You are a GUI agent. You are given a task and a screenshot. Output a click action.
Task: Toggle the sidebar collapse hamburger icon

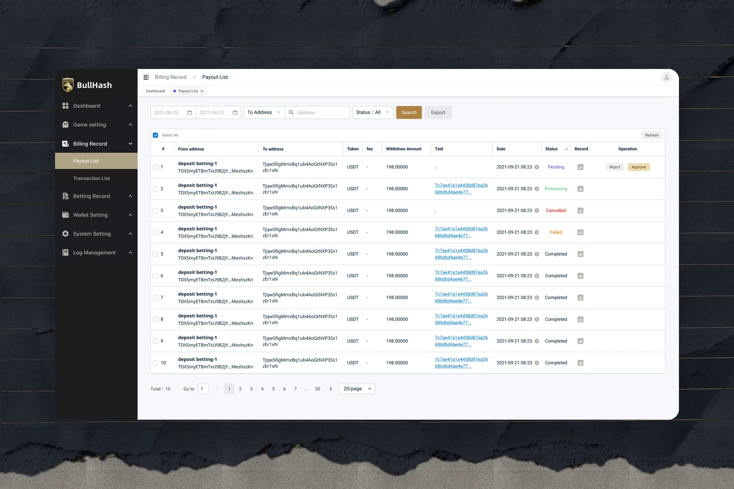[x=146, y=77]
